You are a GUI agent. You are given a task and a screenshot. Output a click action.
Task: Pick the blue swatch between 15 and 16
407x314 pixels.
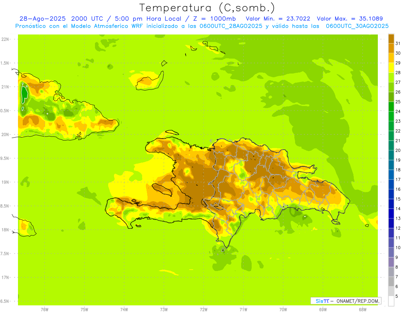point(391,194)
